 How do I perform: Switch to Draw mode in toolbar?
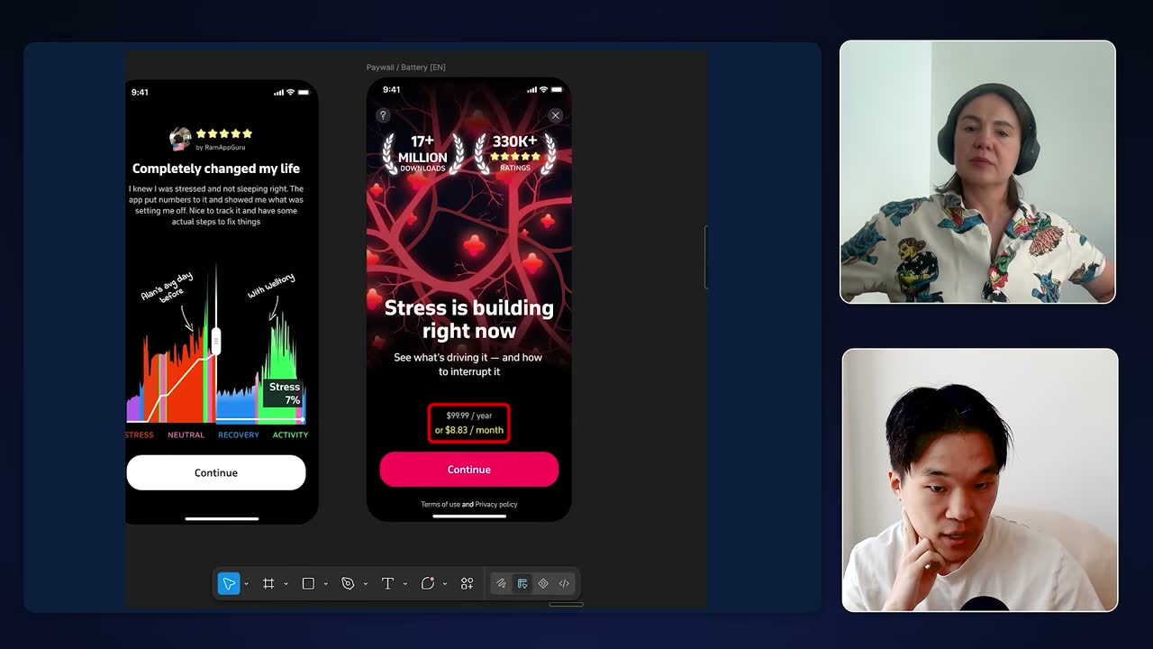(502, 584)
